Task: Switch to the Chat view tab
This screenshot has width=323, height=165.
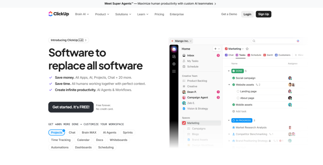Action: (x=229, y=55)
